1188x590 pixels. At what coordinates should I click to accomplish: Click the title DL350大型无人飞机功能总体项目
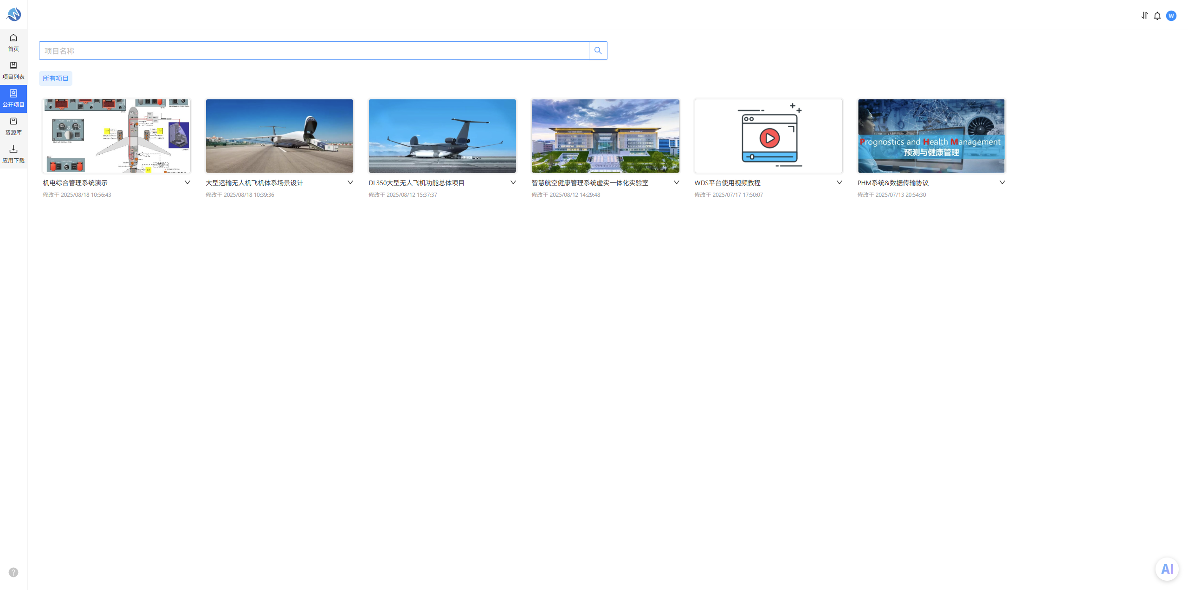(417, 183)
